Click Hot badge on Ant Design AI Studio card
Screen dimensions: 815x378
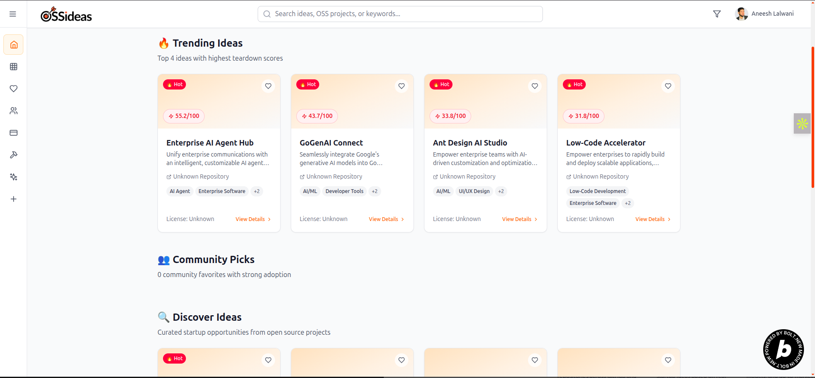pyautogui.click(x=441, y=84)
